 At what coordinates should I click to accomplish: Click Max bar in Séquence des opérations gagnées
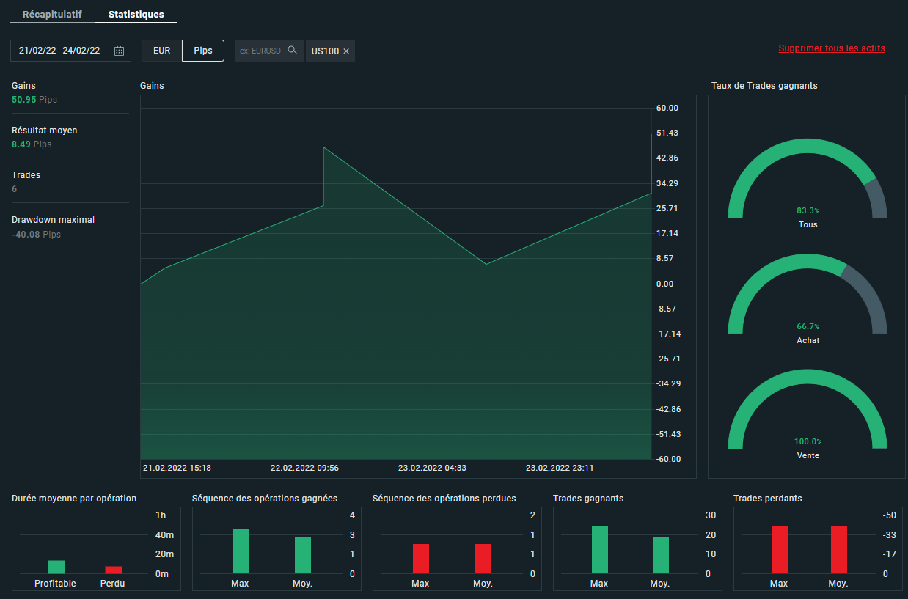click(x=241, y=551)
